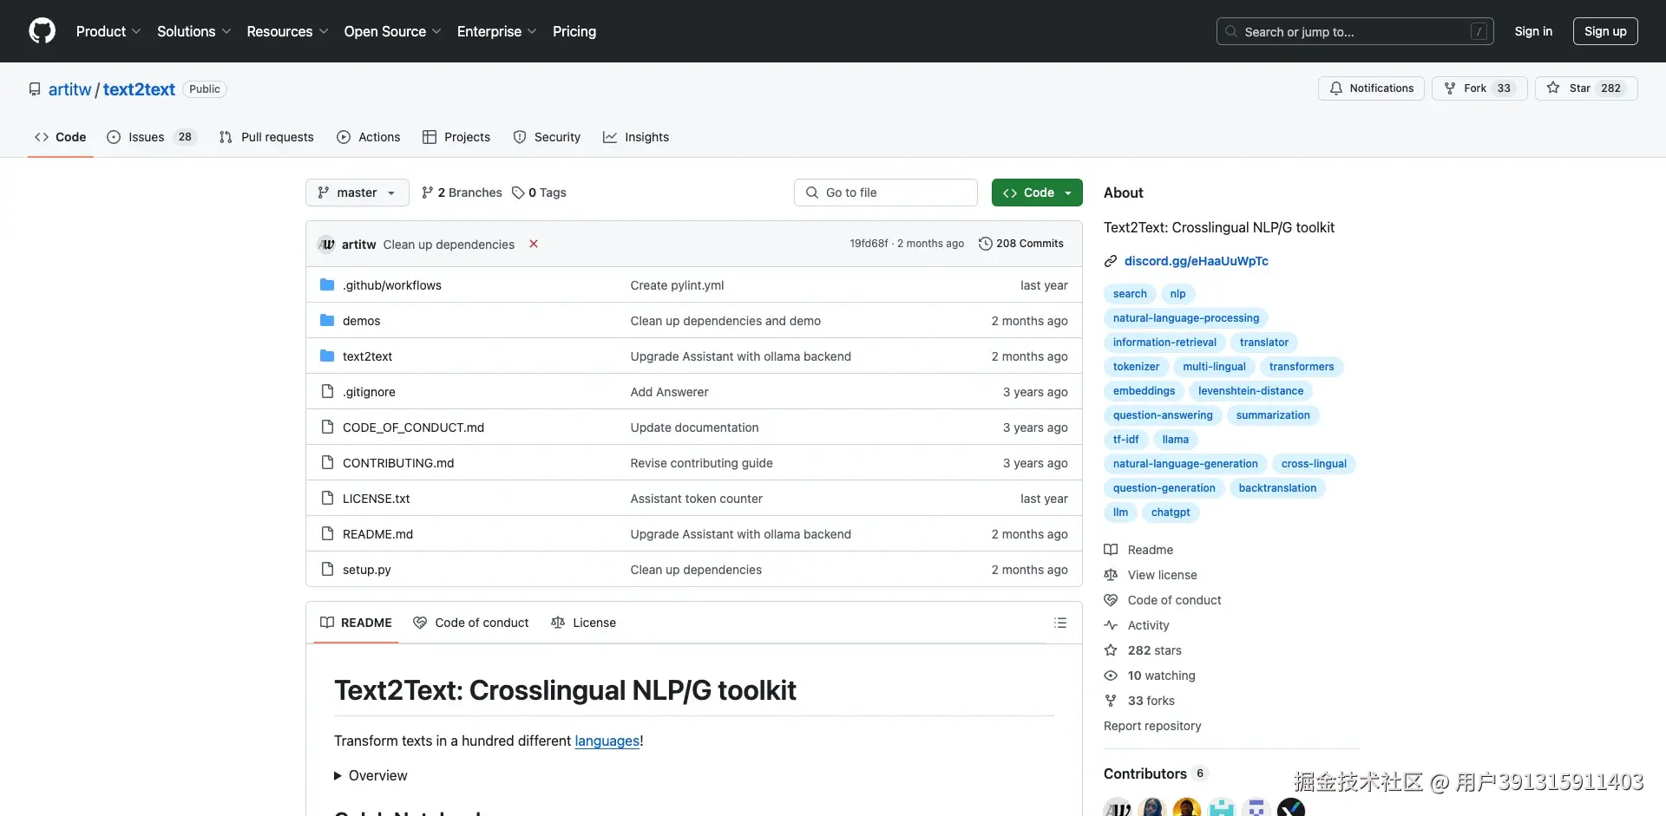Click the chatgpt topic tag
The height and width of the screenshot is (816, 1666).
[x=1171, y=512]
